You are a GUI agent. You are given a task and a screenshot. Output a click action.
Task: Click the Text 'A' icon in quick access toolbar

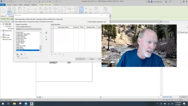tap(39, 1)
